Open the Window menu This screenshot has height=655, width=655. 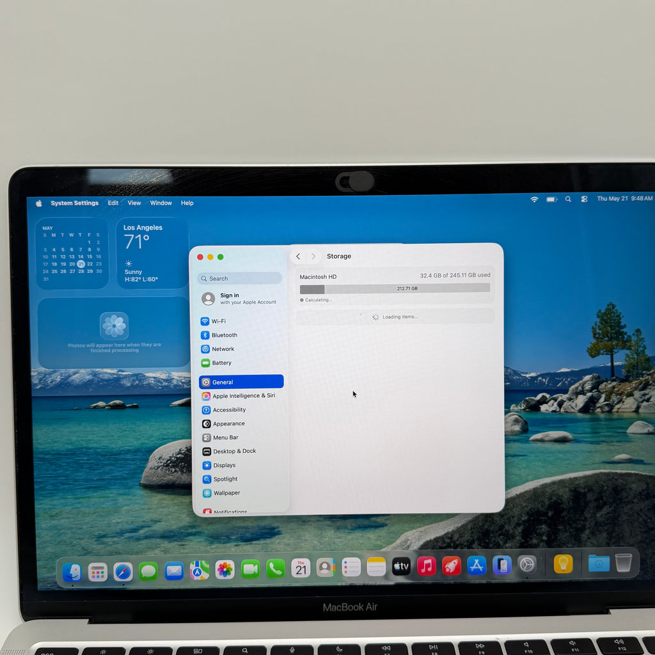coord(161,203)
